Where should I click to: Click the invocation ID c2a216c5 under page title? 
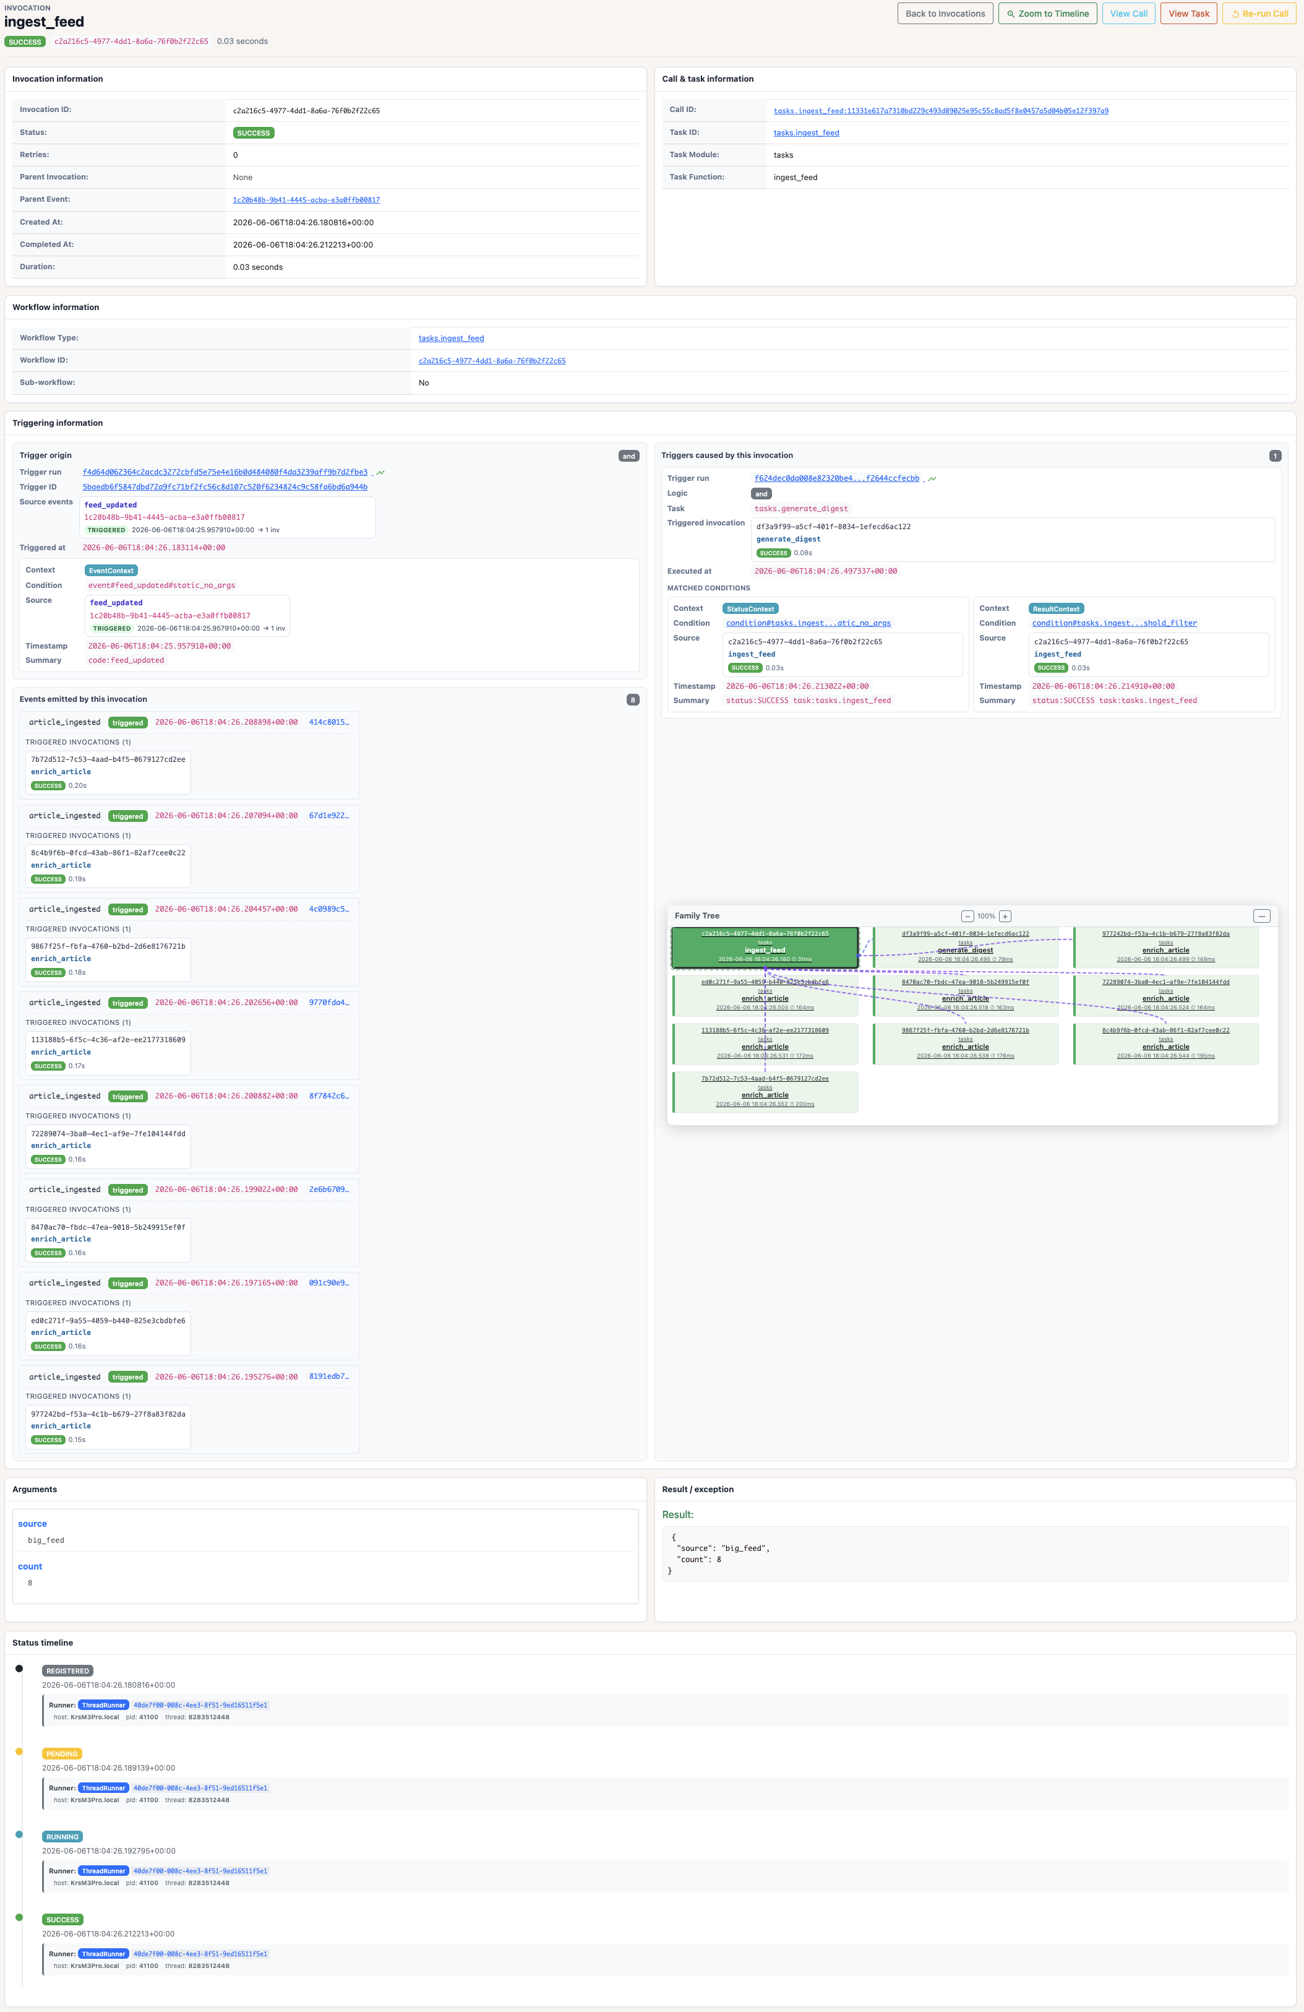[x=131, y=41]
